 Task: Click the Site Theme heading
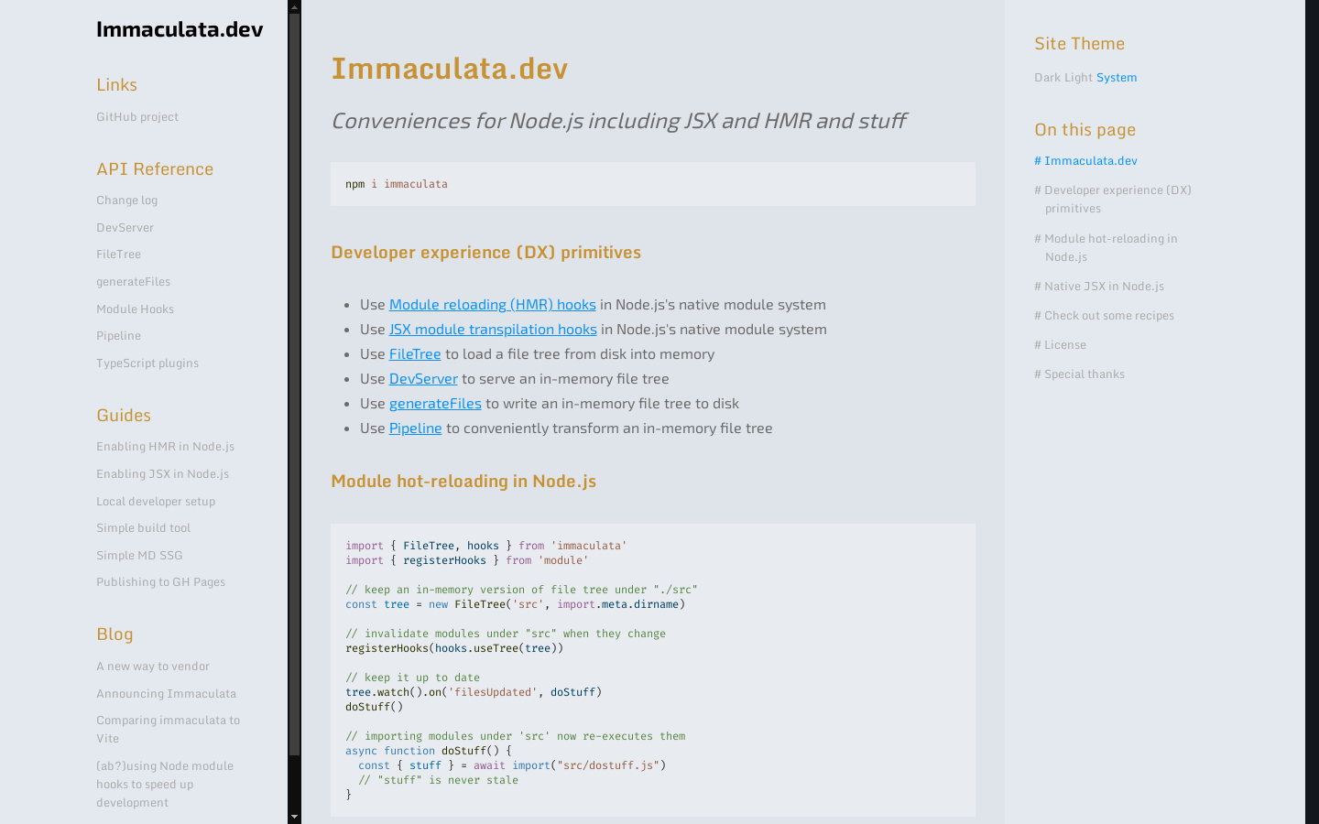tap(1080, 44)
